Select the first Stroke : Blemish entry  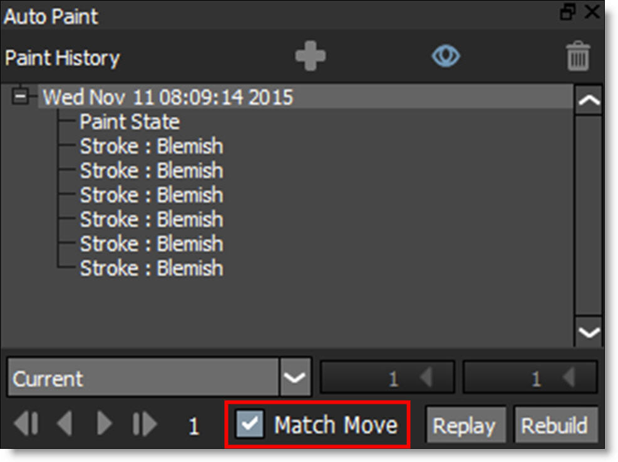click(151, 146)
